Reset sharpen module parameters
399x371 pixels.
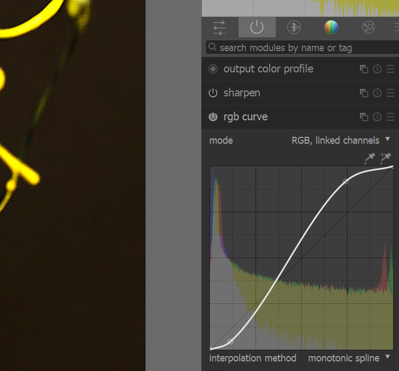[377, 93]
